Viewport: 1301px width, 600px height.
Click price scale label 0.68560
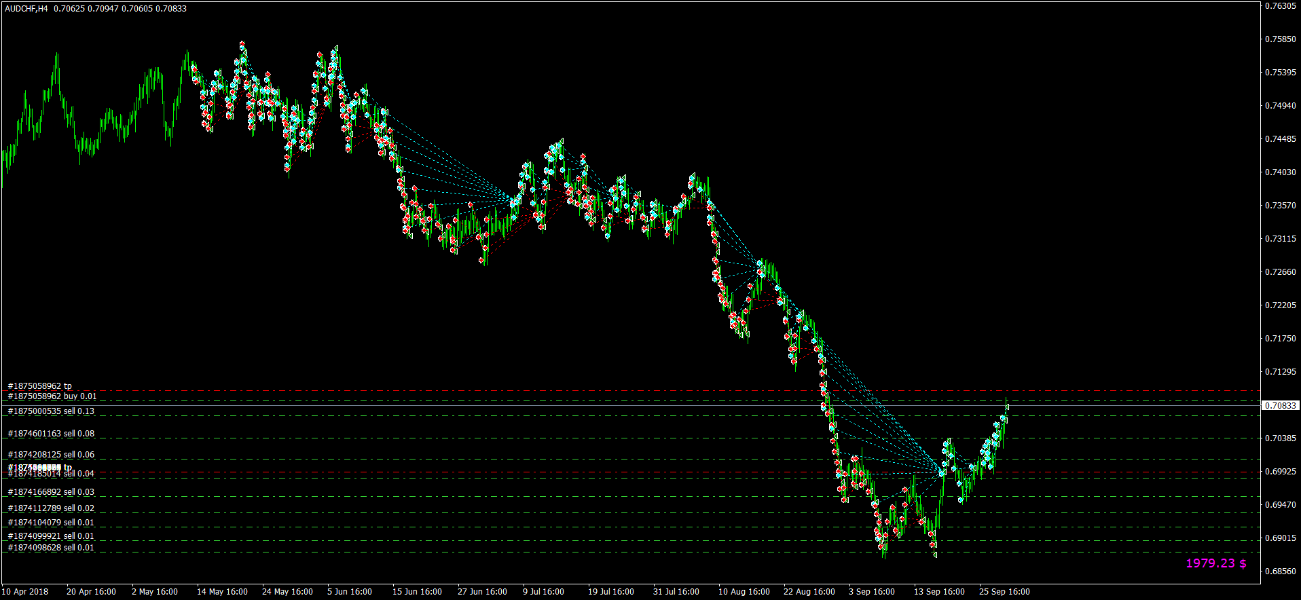[1281, 571]
